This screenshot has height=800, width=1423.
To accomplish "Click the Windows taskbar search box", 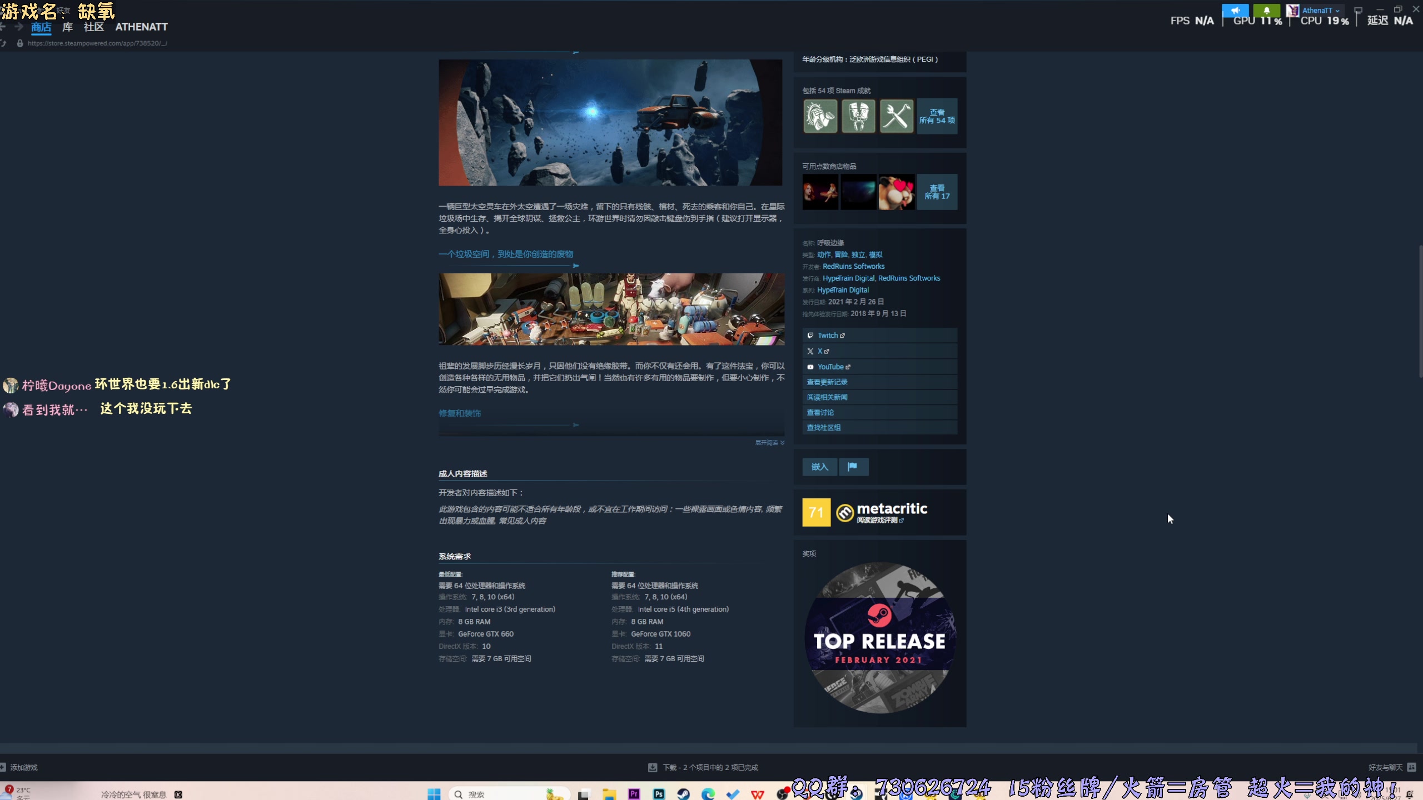I will click(x=509, y=794).
